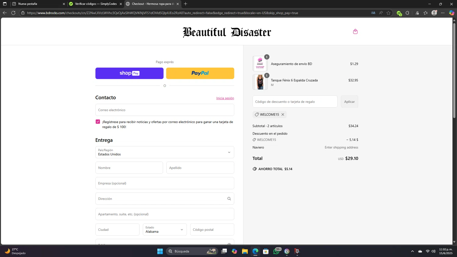Click the Subtotal $34.24 amount
Screen dimensions: 457x257
click(x=353, y=126)
